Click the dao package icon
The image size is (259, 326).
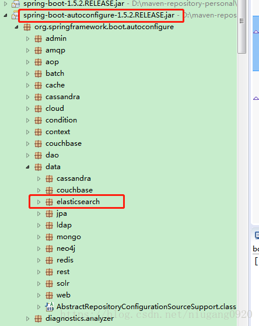38,155
